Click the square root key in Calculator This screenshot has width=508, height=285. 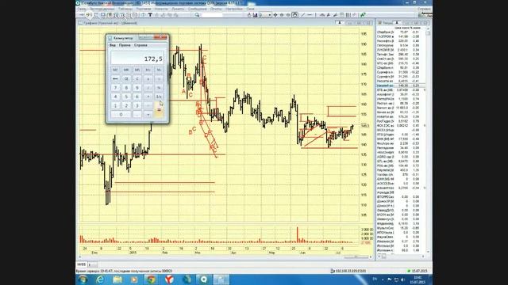pos(159,79)
